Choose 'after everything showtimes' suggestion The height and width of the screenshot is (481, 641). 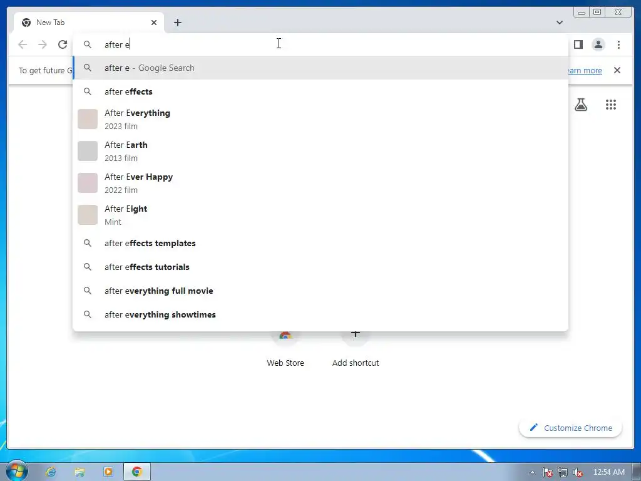320,314
